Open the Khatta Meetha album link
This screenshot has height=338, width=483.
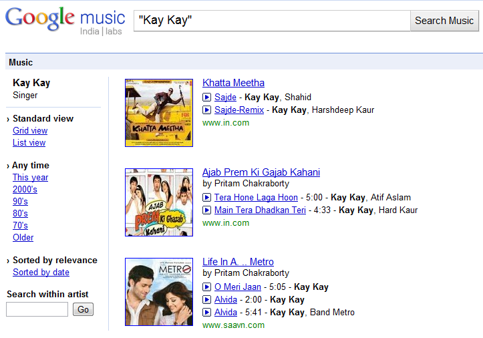(x=233, y=83)
